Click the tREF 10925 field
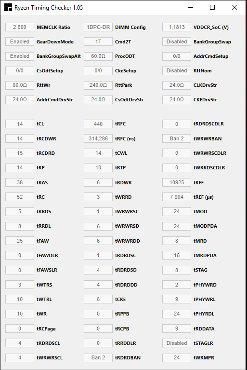The height and width of the screenshot is (370, 247). 177,182
